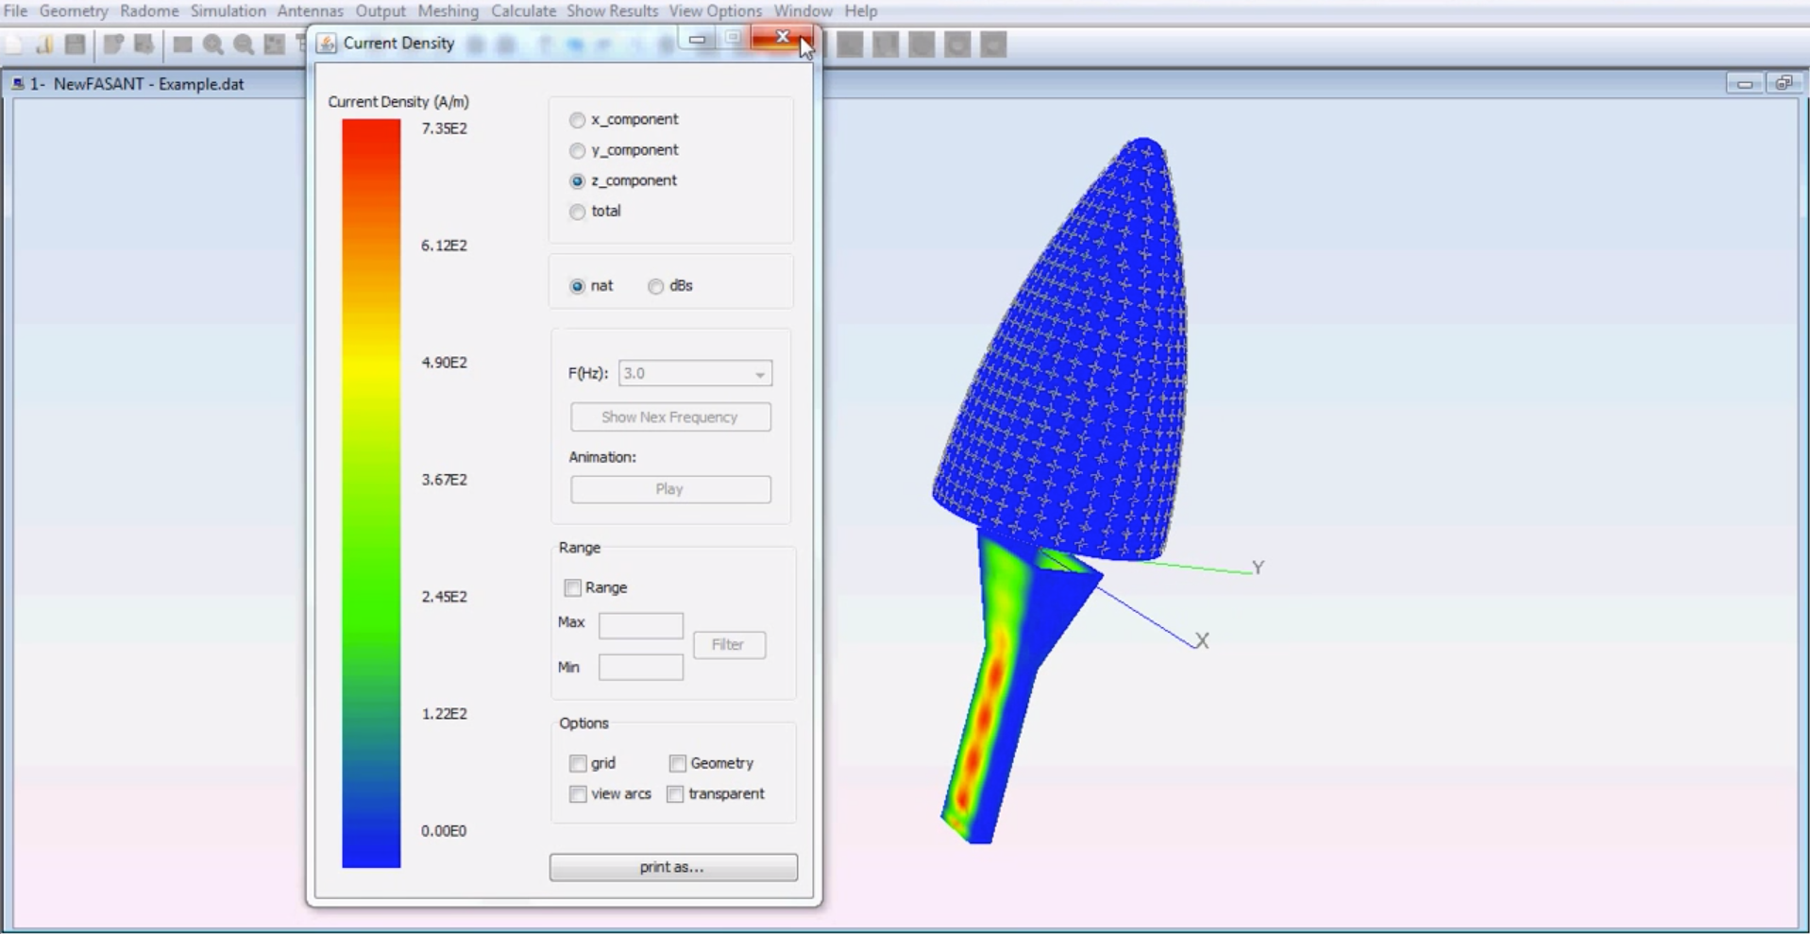Click the 4.90E2 scale value
This screenshot has width=1810, height=934.
click(445, 363)
